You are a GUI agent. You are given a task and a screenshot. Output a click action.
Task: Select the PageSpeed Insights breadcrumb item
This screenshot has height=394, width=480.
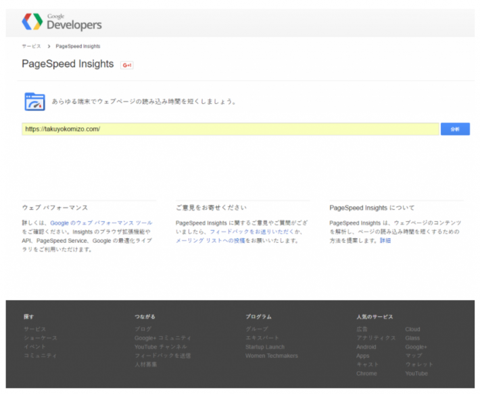[78, 46]
